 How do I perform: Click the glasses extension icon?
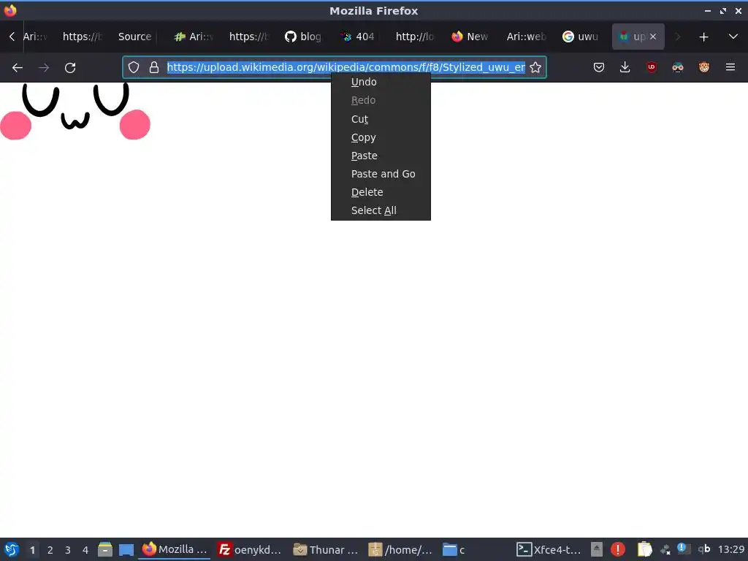click(677, 67)
